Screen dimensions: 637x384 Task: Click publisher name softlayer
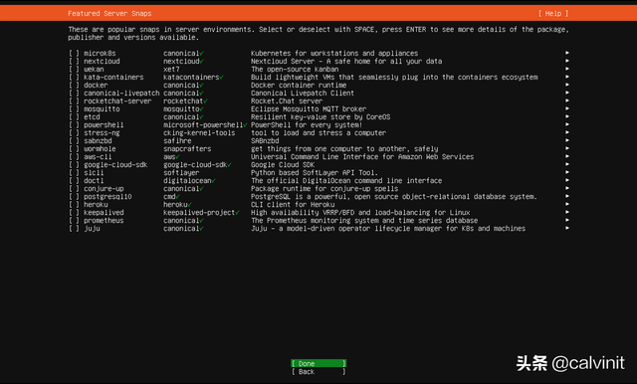(181, 172)
